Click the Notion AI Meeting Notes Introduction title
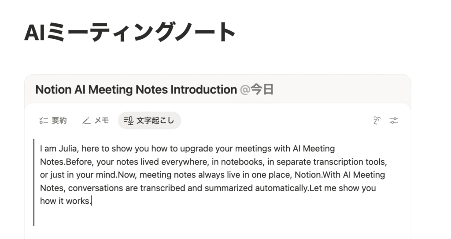Screen dimensions: 451x239 coord(136,90)
